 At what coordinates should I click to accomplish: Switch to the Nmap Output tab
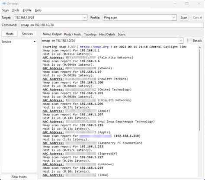point(52,34)
